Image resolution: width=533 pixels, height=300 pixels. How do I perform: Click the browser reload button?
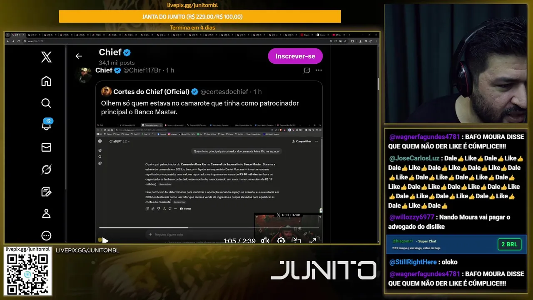click(x=19, y=41)
